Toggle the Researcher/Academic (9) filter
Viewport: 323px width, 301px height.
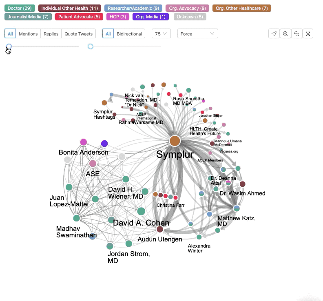(133, 8)
